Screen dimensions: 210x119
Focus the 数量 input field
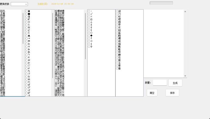(x=160, y=83)
